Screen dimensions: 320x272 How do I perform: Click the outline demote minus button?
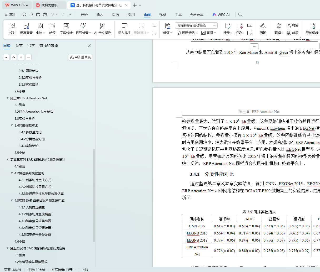click(28, 57)
